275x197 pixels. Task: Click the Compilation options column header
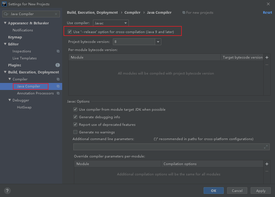212,164
